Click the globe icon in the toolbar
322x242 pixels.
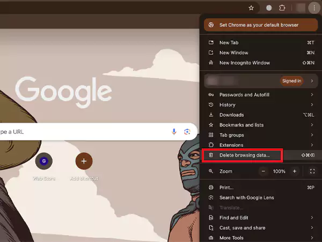point(269,8)
